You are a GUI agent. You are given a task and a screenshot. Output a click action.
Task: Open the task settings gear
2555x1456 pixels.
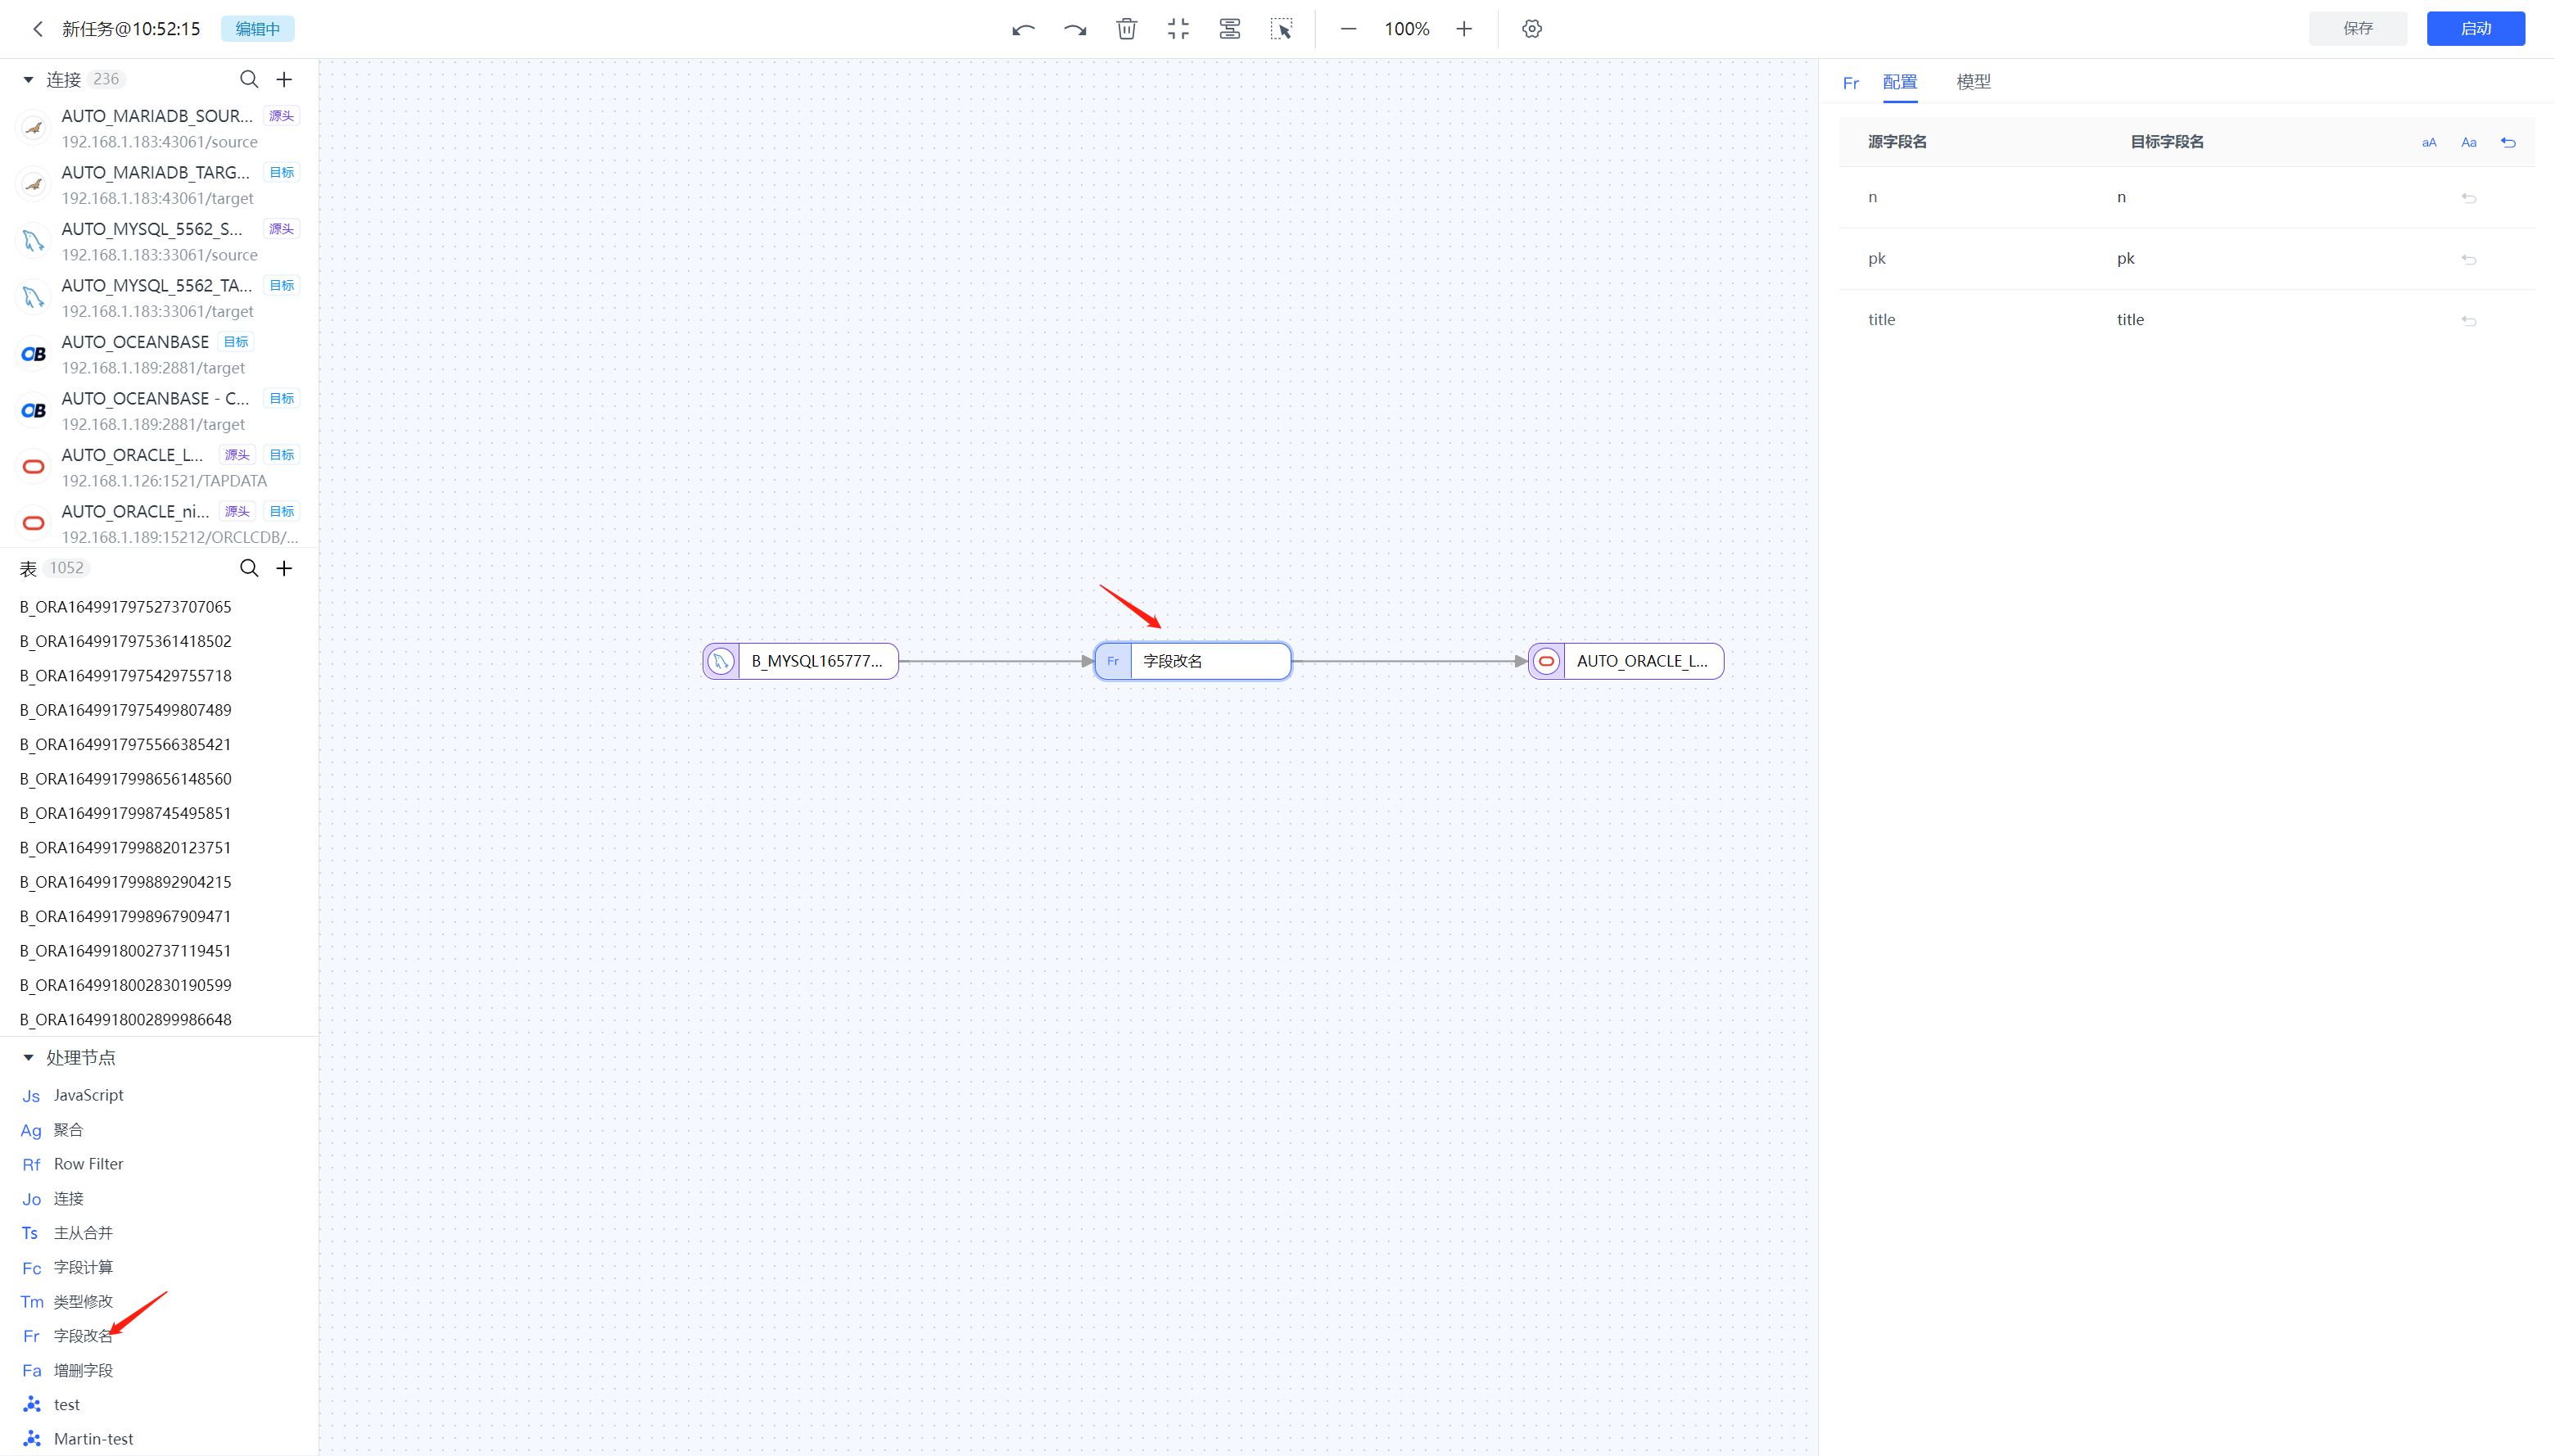1532,29
